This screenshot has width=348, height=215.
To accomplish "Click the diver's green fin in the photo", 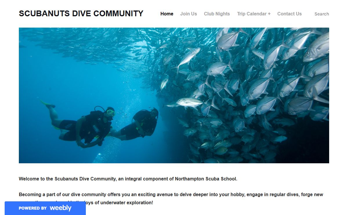I will pos(47,103).
